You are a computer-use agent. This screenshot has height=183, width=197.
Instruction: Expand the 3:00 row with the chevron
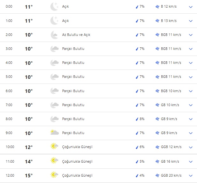(x=191, y=49)
